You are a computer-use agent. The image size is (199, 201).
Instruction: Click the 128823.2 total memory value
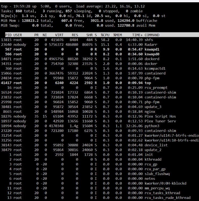[x=30, y=21]
